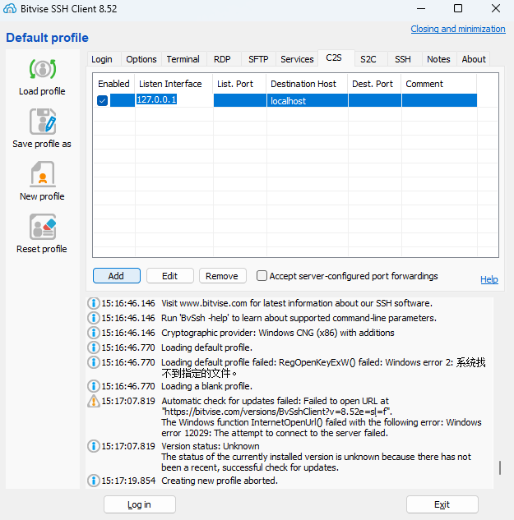Click info icon beside 'Run BvSsh -help' entry
The image size is (514, 520).
(93, 318)
